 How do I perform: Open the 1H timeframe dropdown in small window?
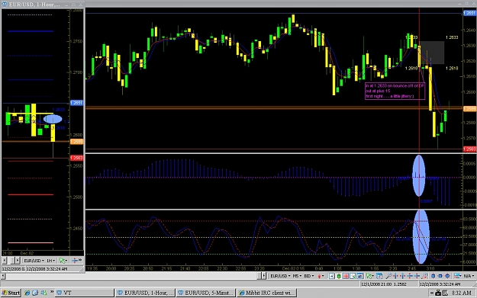coord(51,261)
